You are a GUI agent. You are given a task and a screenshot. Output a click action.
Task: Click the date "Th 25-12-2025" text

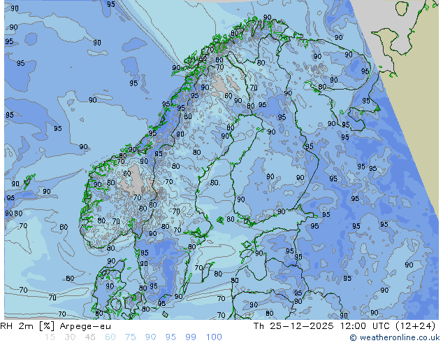pos(293,326)
